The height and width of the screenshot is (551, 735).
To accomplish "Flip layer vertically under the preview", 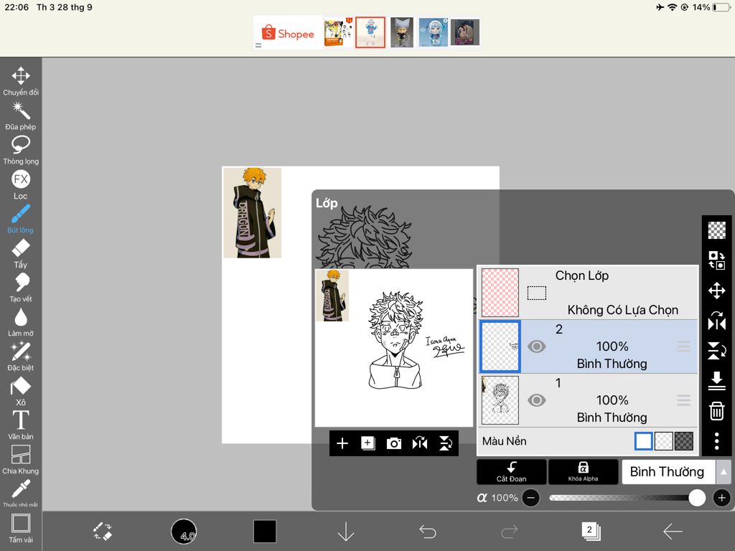I will (445, 443).
